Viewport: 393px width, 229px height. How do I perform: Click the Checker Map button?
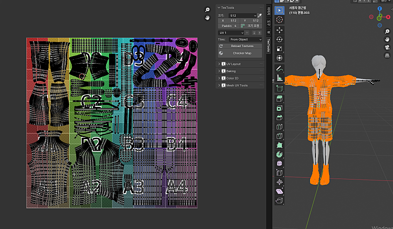[x=241, y=53]
